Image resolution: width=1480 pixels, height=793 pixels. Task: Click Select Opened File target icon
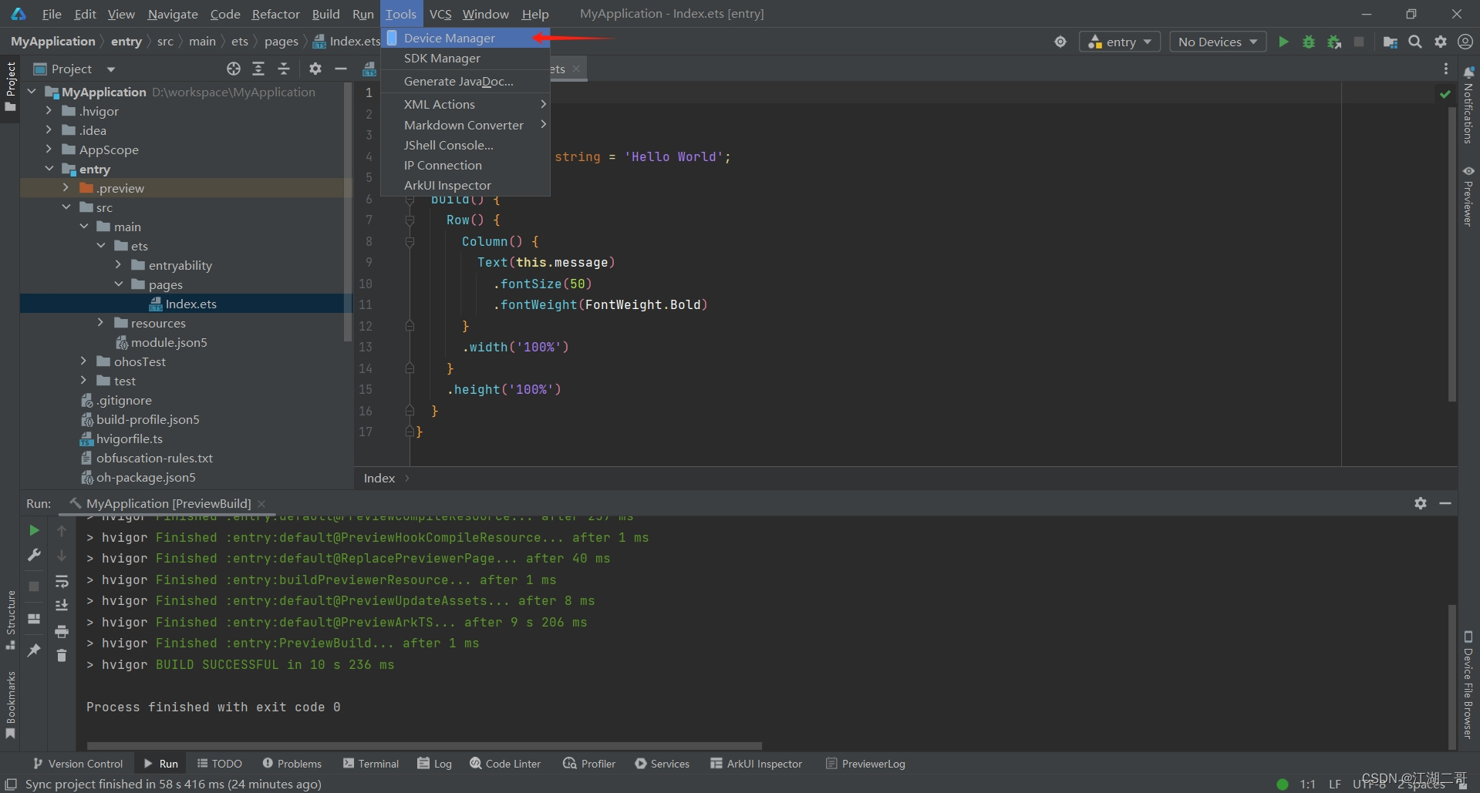pyautogui.click(x=234, y=69)
